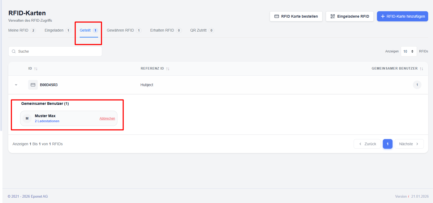Click Abbrechen link for Muster Max
The image size is (433, 203).
pos(107,118)
